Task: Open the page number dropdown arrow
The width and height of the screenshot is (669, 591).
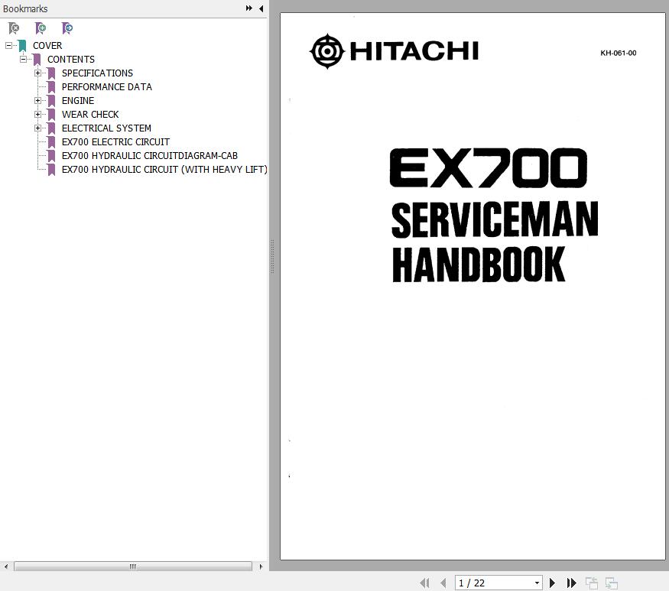Action: coord(537,583)
